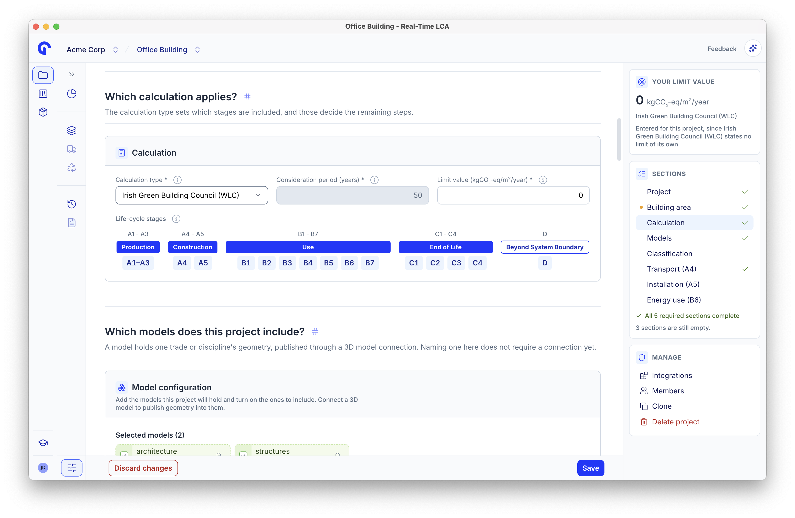Image resolution: width=795 pixels, height=518 pixels.
Task: Show info for Calculation type field
Action: pos(177,180)
